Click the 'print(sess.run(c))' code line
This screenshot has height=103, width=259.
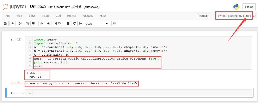(x=51, y=62)
